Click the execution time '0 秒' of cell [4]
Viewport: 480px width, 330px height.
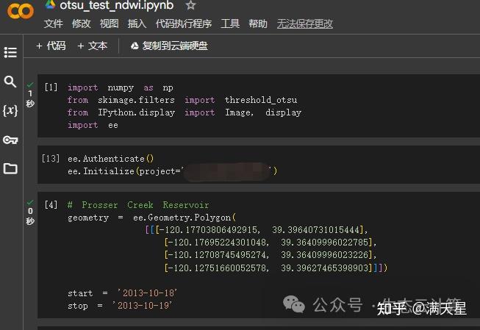click(x=30, y=216)
